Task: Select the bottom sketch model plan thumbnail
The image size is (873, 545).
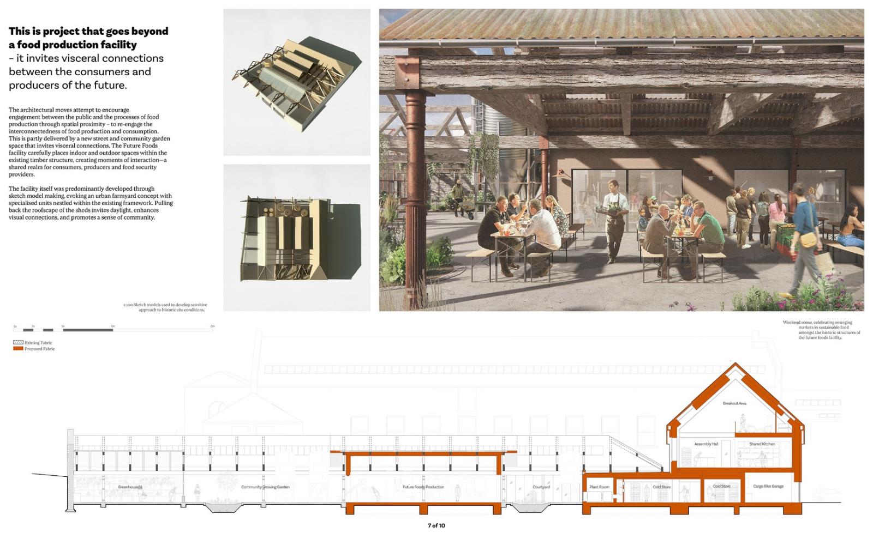Action: tap(296, 238)
